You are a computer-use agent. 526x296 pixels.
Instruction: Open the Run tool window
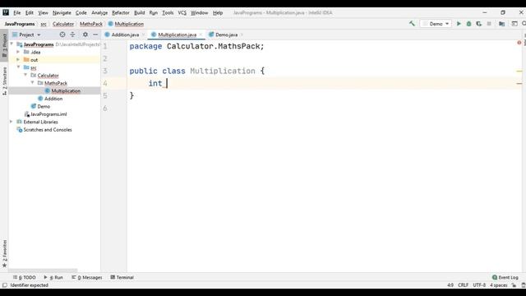(53, 277)
